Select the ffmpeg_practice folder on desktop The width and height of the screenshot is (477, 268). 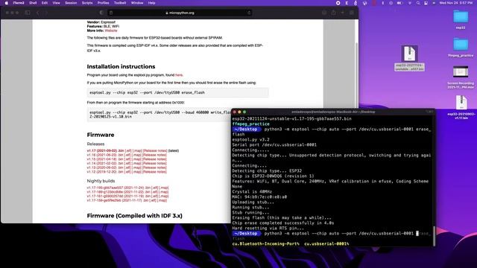click(x=461, y=48)
